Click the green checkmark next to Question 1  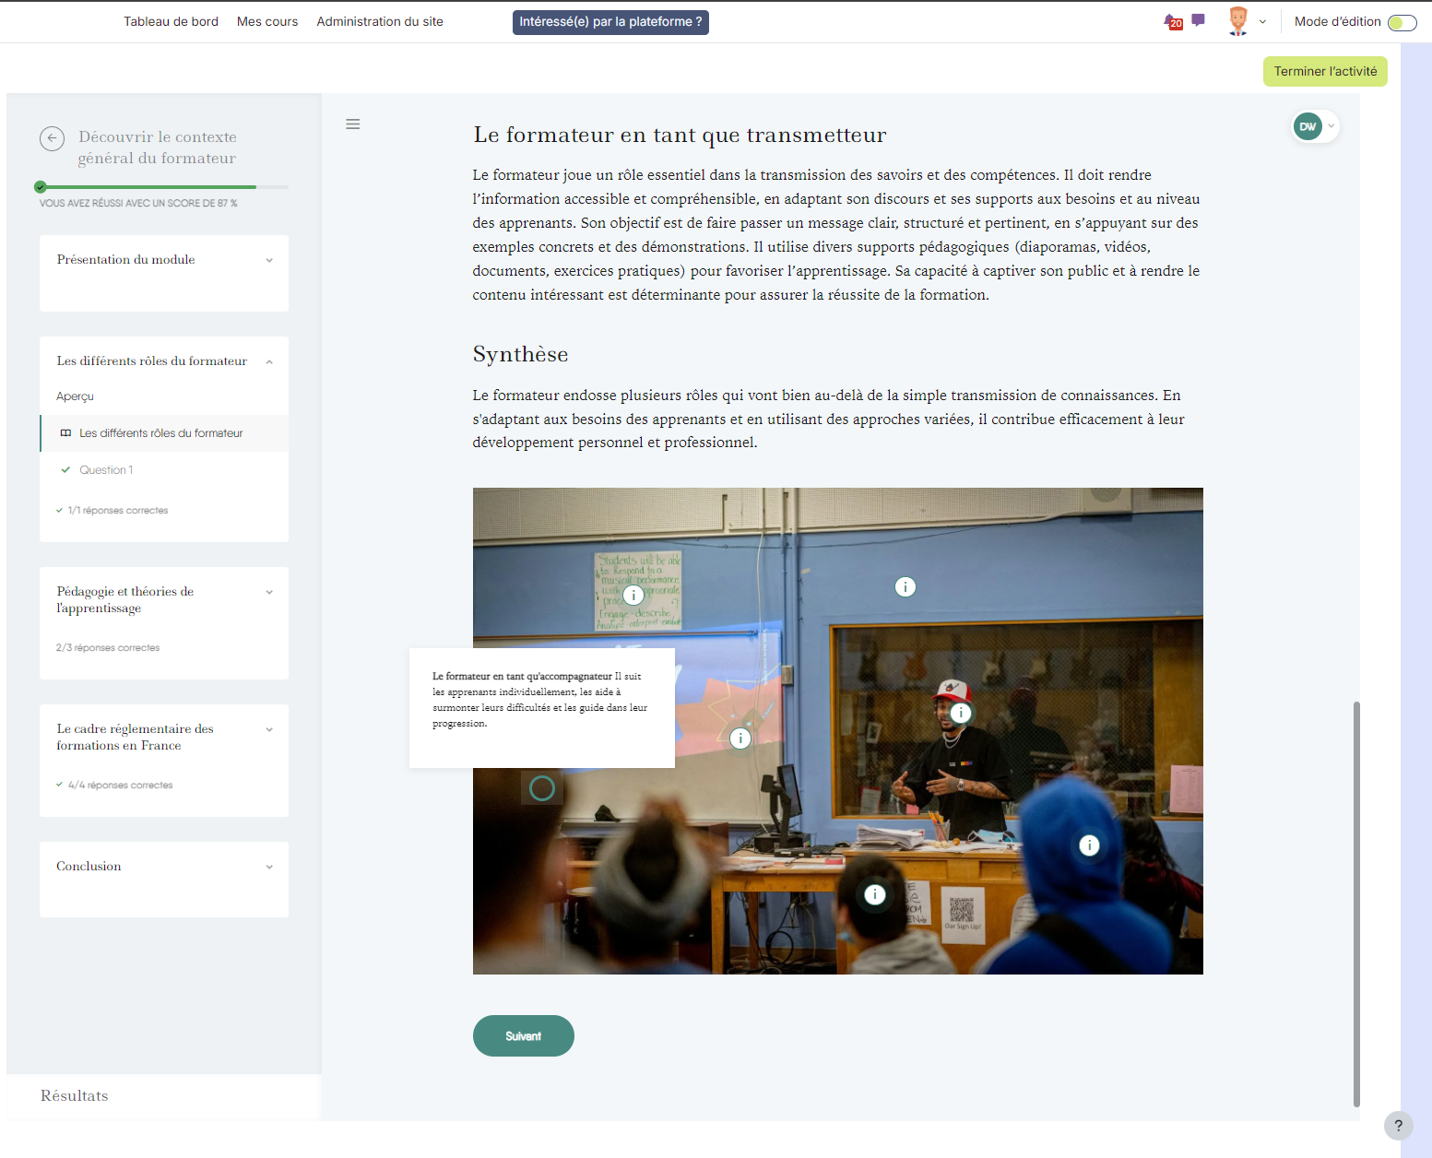click(65, 469)
